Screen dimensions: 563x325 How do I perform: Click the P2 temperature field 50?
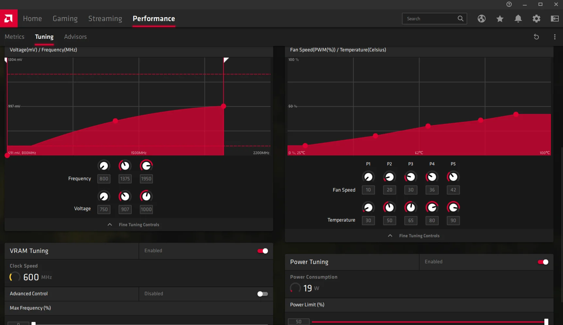click(389, 220)
